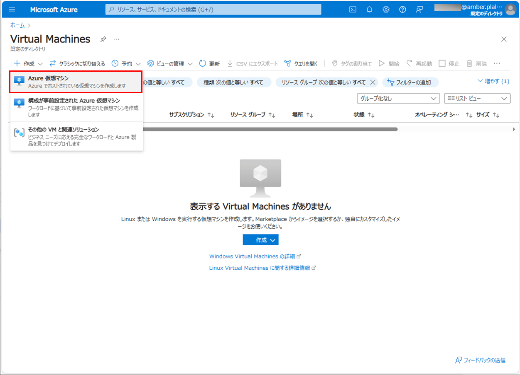Sort by リソース グループ column
The image size is (520, 375).
point(253,115)
